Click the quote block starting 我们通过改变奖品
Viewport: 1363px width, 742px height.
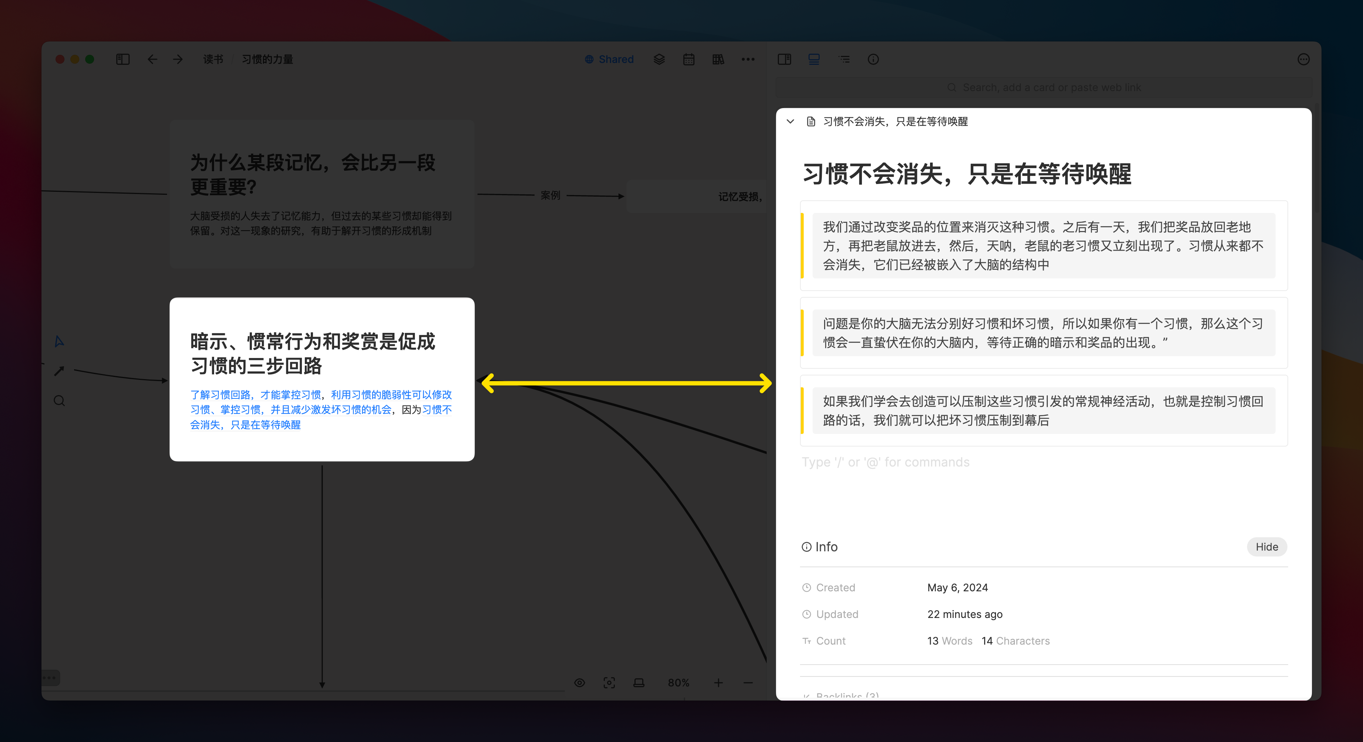pos(1043,246)
